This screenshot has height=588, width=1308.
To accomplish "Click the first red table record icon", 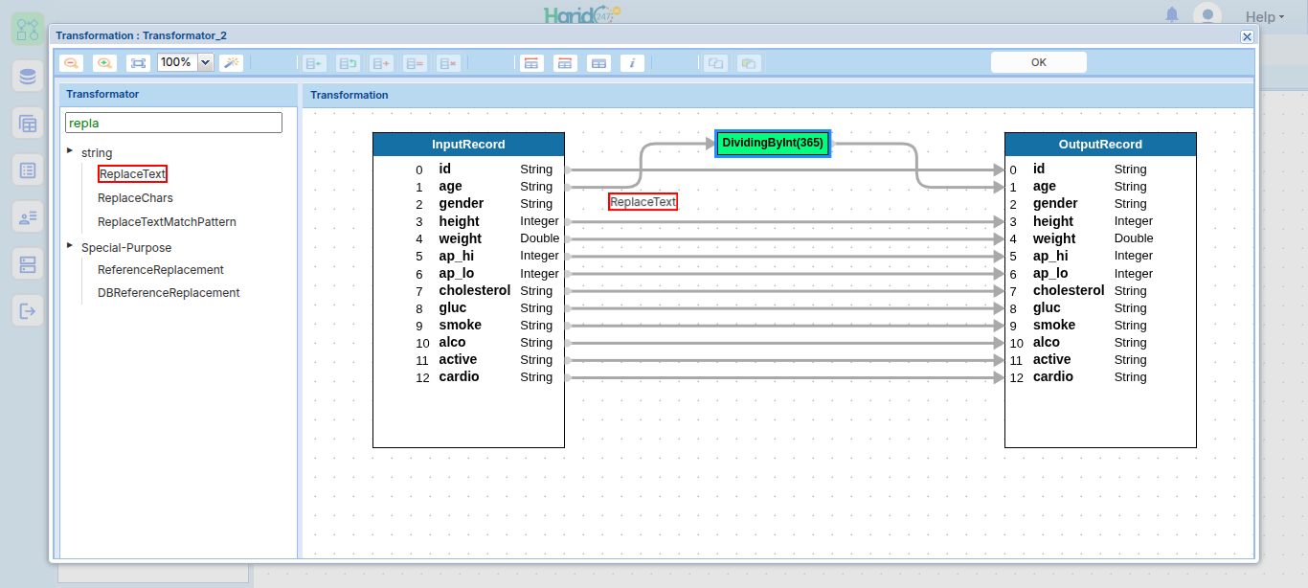I will (531, 63).
